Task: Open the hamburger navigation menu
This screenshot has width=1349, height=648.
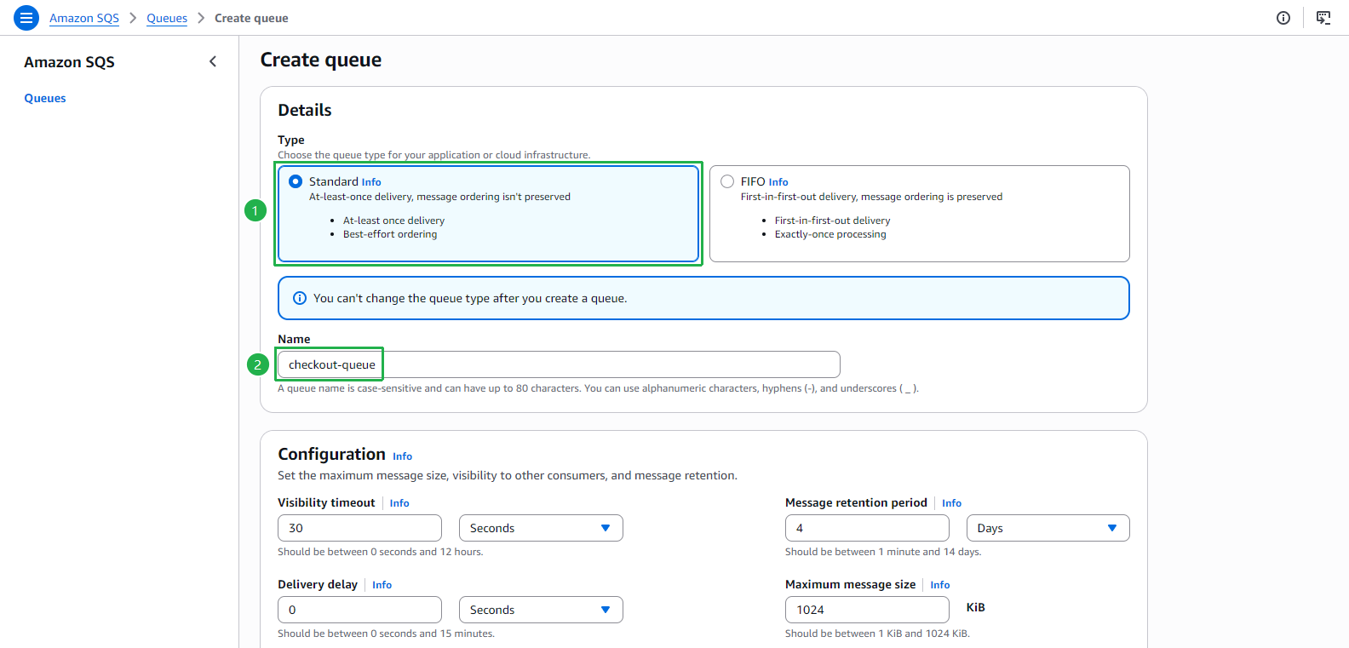Action: click(26, 18)
